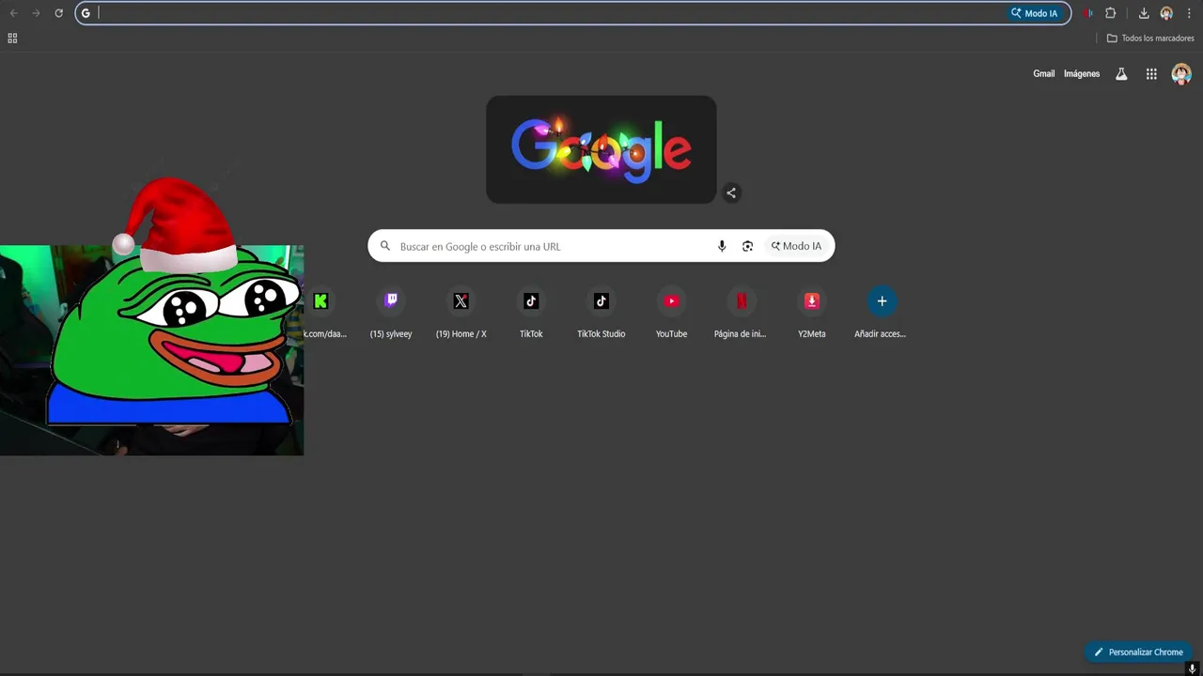The width and height of the screenshot is (1203, 676).
Task: Reload the page with the refresh icon
Action: click(58, 13)
